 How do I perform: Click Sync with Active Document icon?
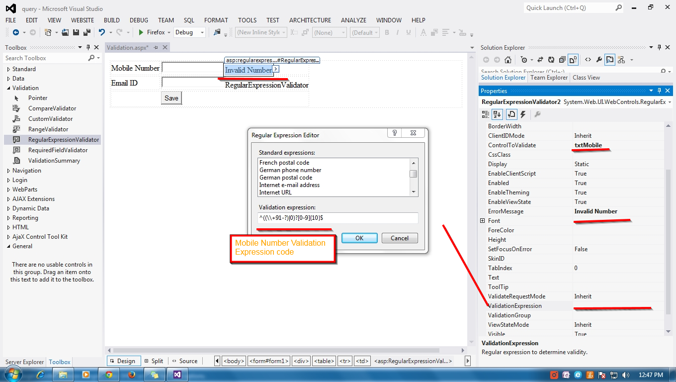[540, 60]
